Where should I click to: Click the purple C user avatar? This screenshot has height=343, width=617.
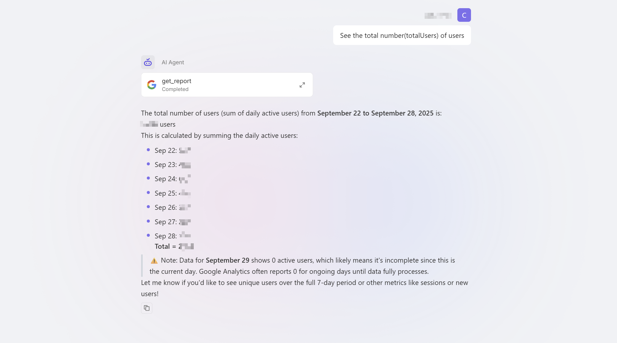(464, 15)
